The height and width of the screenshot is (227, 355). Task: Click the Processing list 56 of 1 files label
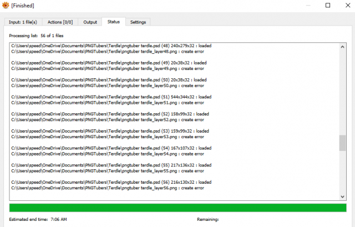coord(36,36)
